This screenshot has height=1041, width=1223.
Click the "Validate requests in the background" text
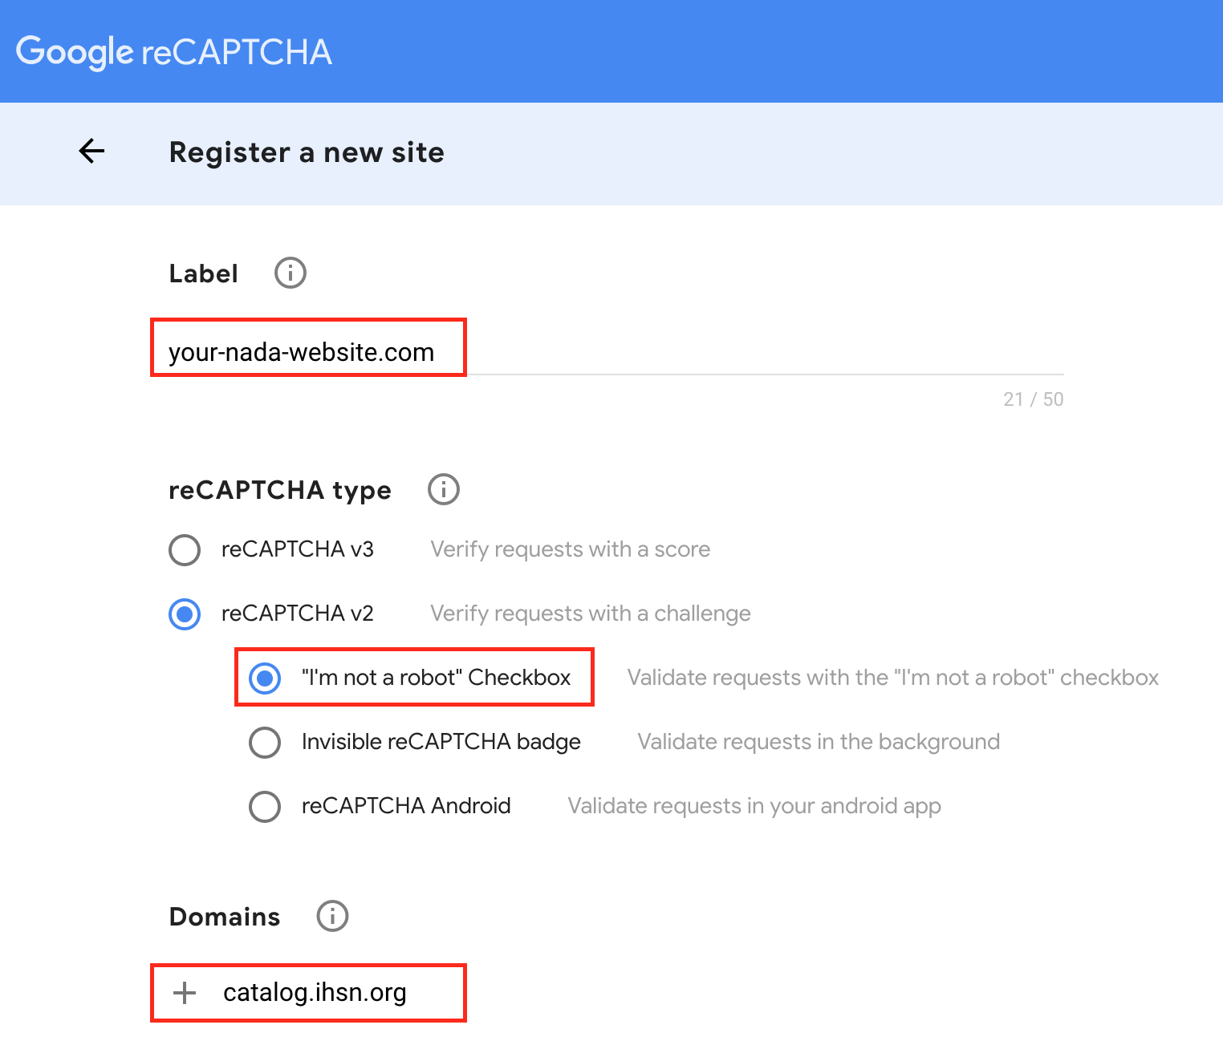point(819,742)
